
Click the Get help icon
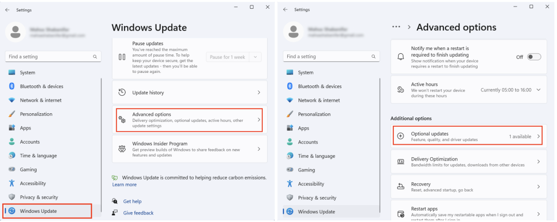pos(115,201)
